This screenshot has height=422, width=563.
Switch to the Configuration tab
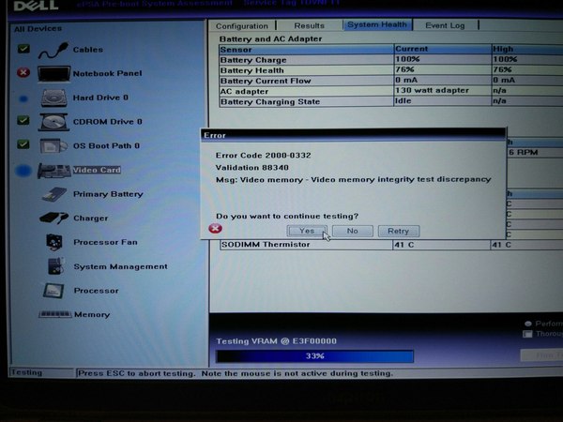pyautogui.click(x=242, y=25)
